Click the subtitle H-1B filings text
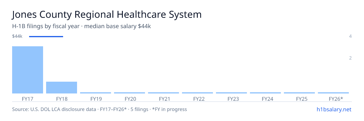 click(x=82, y=26)
